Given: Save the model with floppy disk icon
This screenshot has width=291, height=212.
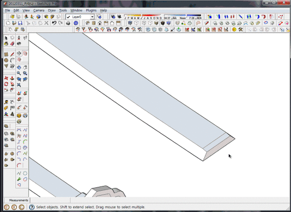Looking at the screenshot, I should (x=20, y=23).
